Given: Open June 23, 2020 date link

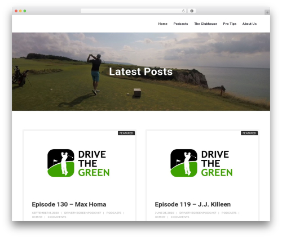Looking at the screenshot, I should pos(165,213).
